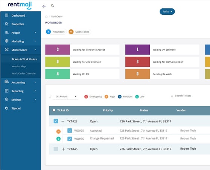This screenshot has width=210, height=170.
Task: Click the Open Ticket button
Action: pos(79,32)
